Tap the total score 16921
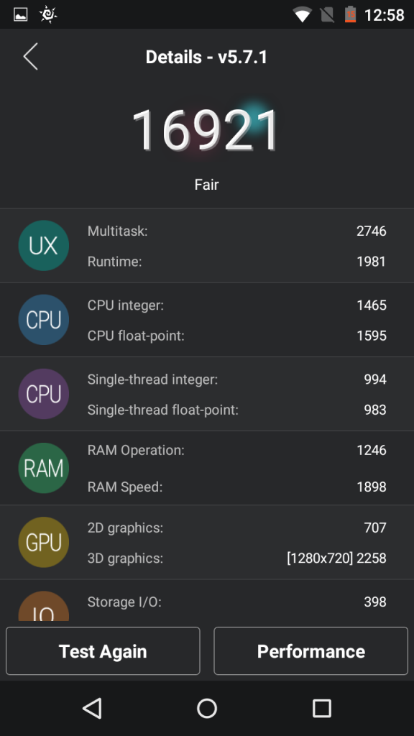Image resolution: width=414 pixels, height=736 pixels. tap(206, 130)
